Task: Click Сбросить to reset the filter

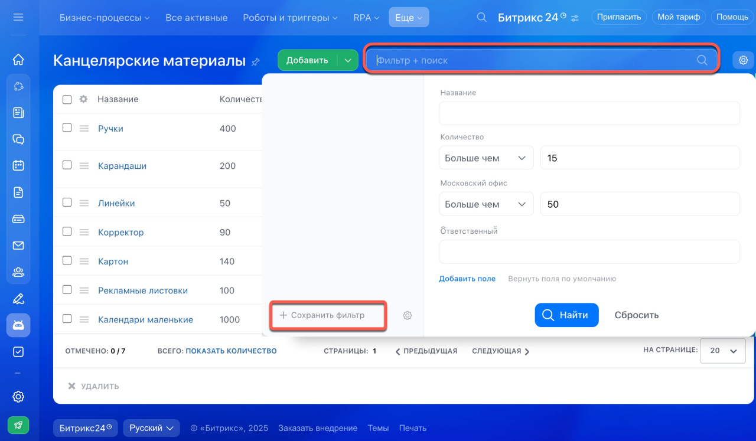Action: coord(637,315)
